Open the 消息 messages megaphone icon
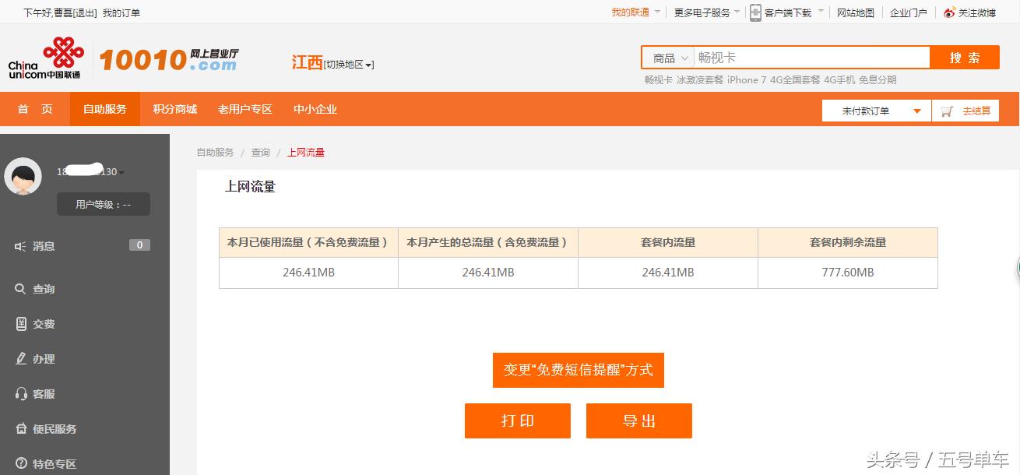 click(x=19, y=246)
